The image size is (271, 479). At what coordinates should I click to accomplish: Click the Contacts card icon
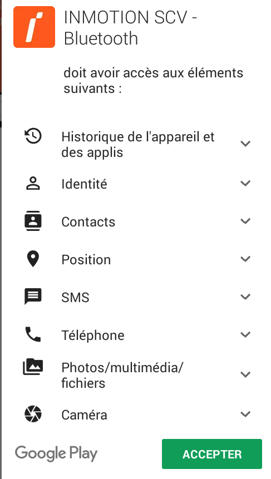[33, 220]
